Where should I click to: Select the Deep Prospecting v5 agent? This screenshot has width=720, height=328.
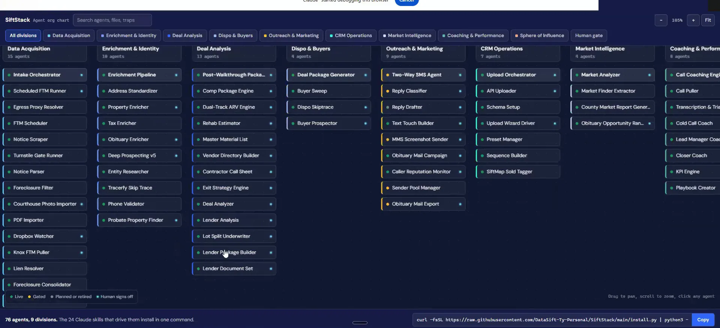click(x=139, y=155)
